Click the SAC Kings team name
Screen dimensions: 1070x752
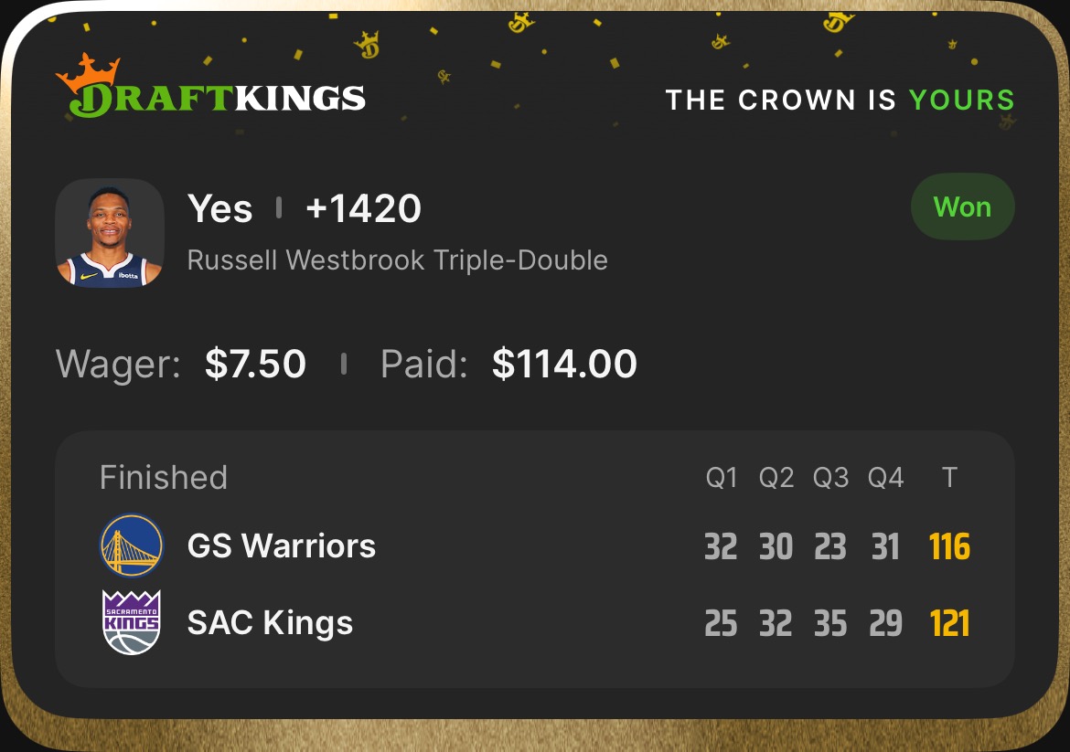tap(270, 623)
